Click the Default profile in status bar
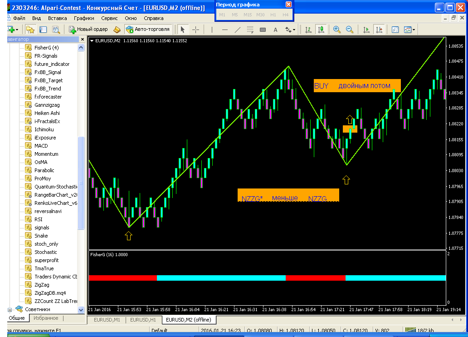This screenshot has height=337, width=468. click(x=159, y=331)
